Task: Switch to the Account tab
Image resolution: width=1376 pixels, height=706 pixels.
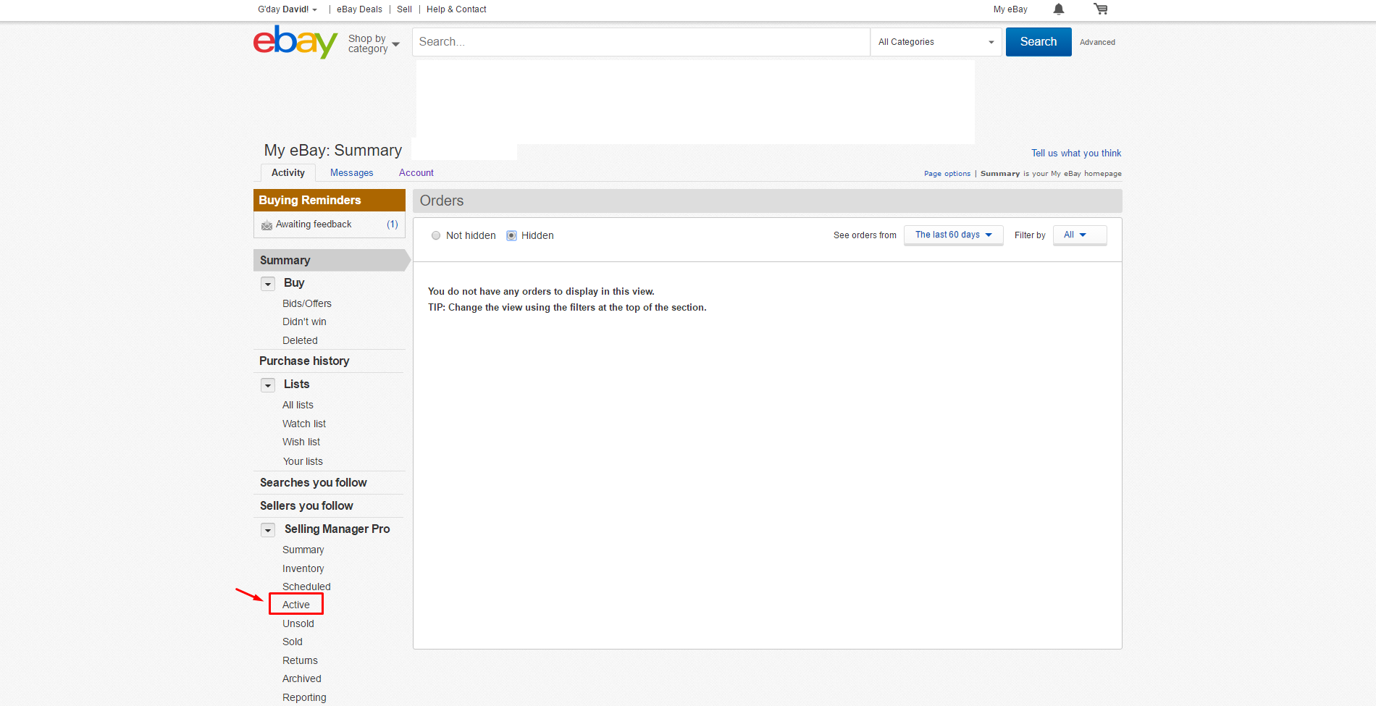Action: tap(416, 172)
